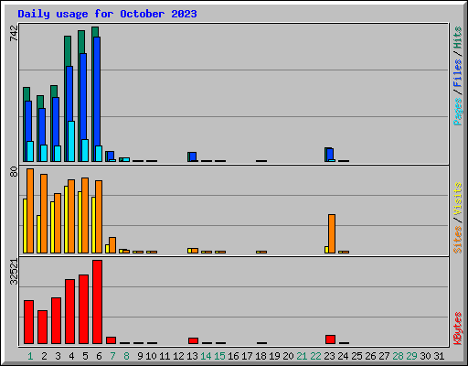Click the day 4 yellow visits bar
The height and width of the screenshot is (366, 468).
coord(66,220)
